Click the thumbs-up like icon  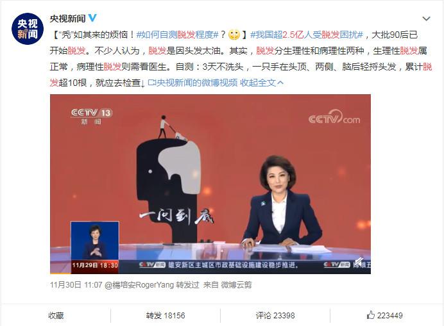[370, 315]
